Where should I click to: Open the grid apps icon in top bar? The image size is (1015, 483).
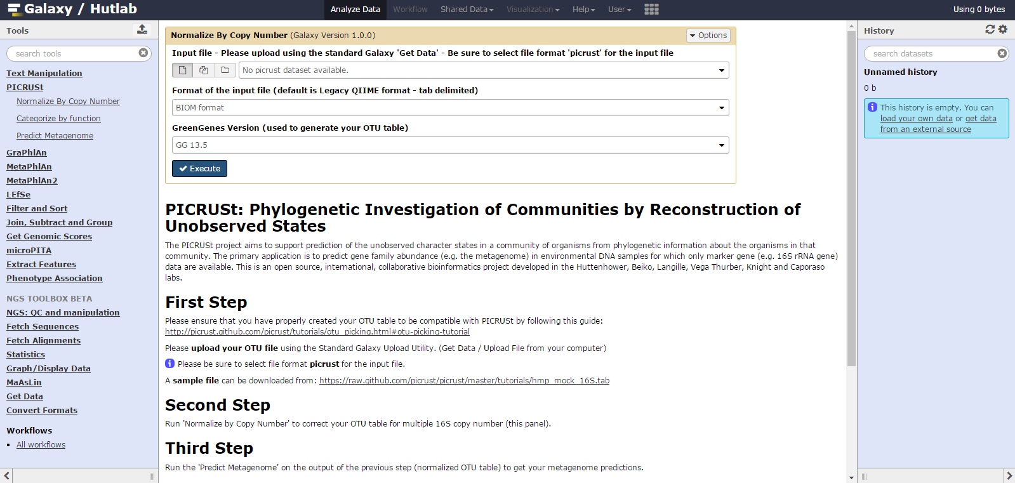(651, 9)
